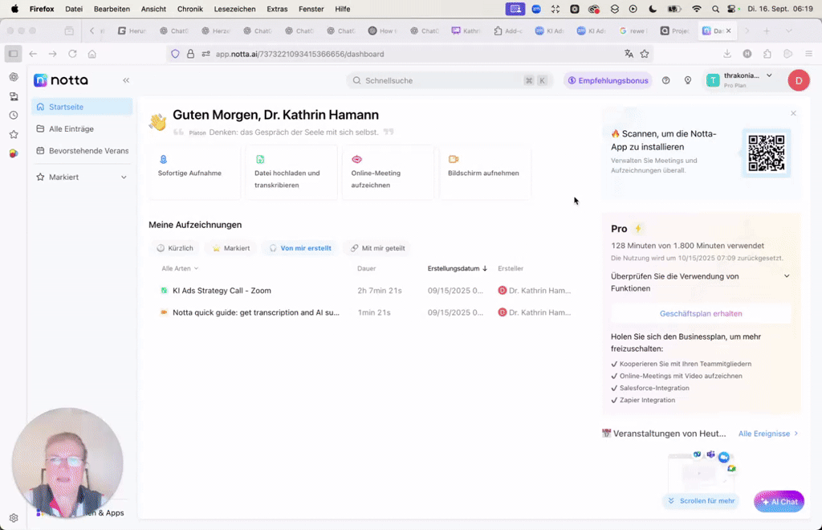822x530 pixels.
Task: Open Firefox bookmarks star in sidebar
Action: point(14,135)
